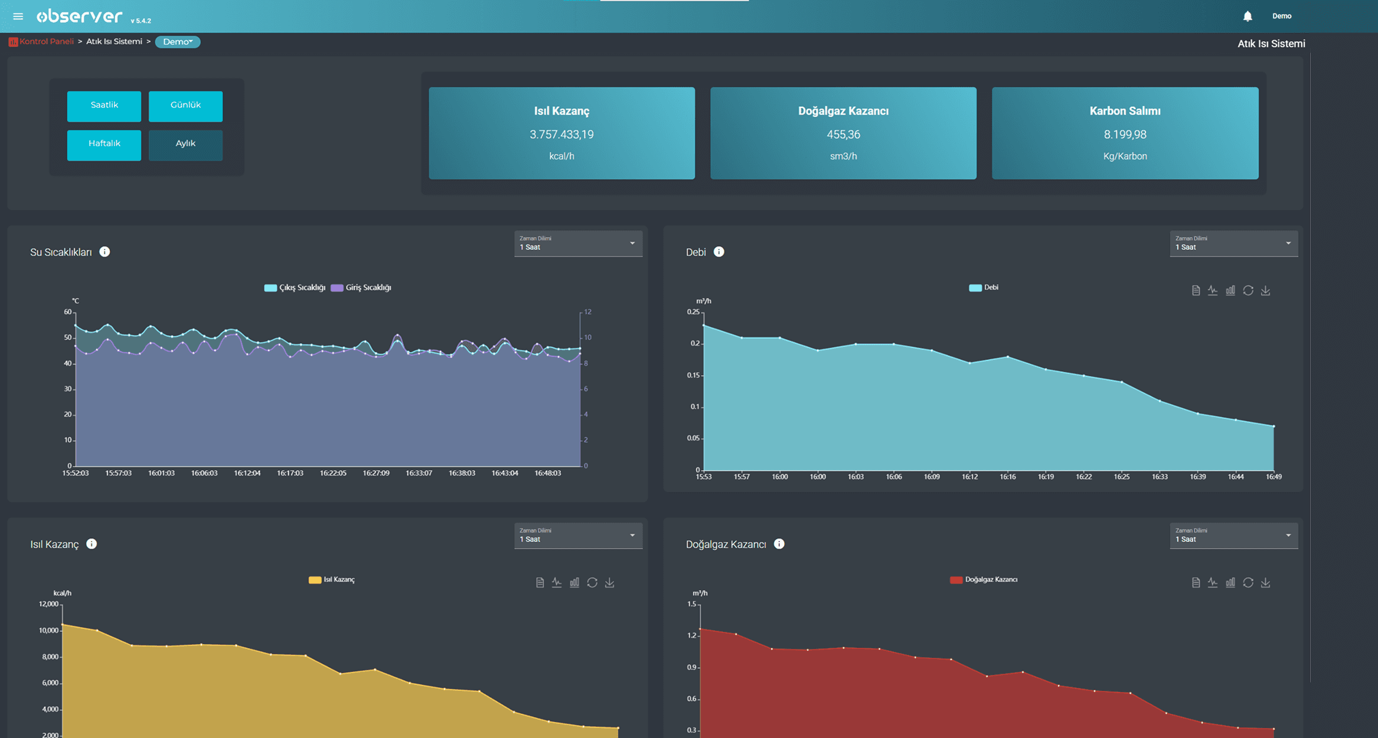Expand the Demo breadcrumb dropdown
Image resolution: width=1378 pixels, height=738 pixels.
(178, 42)
